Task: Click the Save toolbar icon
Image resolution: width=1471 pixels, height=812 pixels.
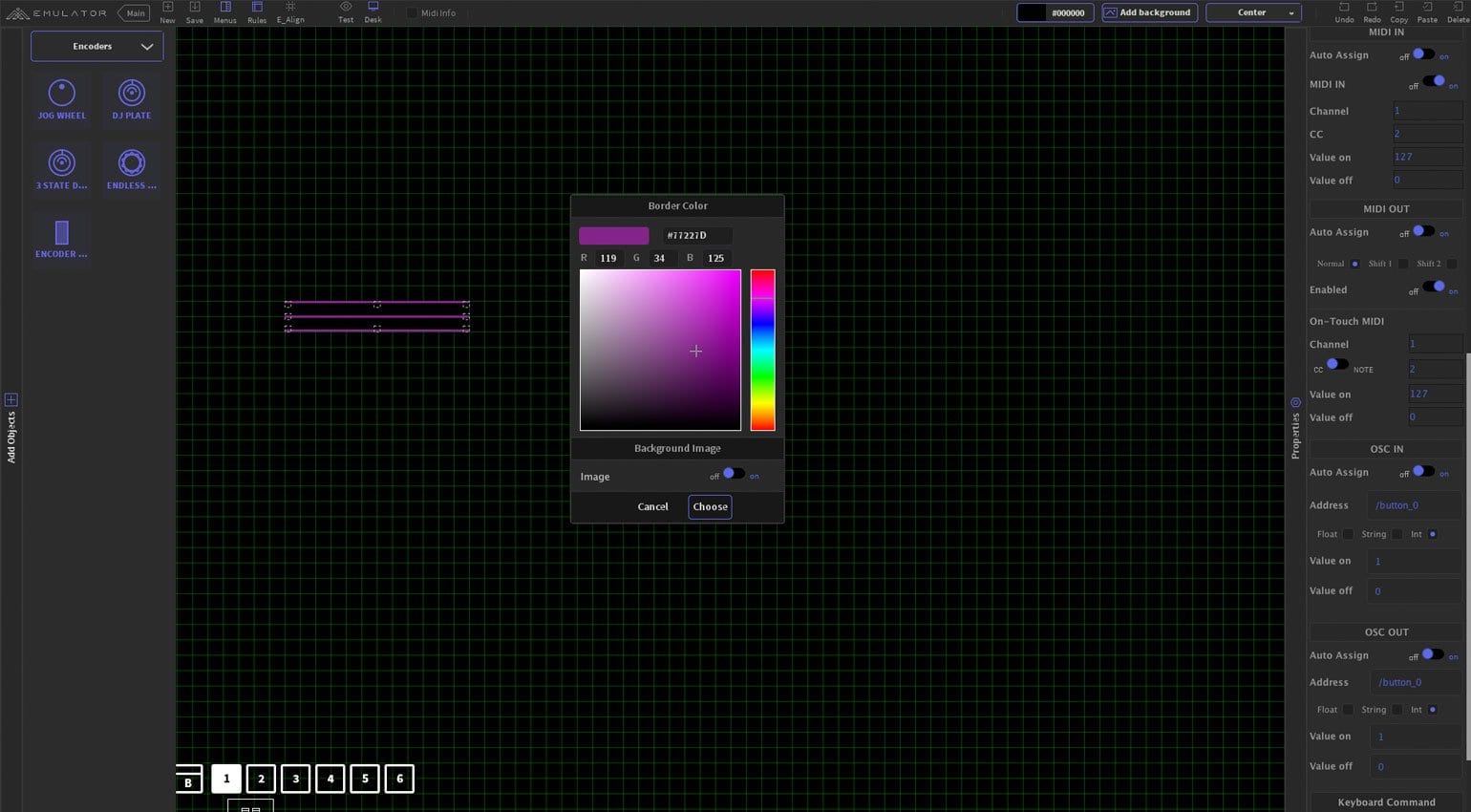Action: (194, 8)
